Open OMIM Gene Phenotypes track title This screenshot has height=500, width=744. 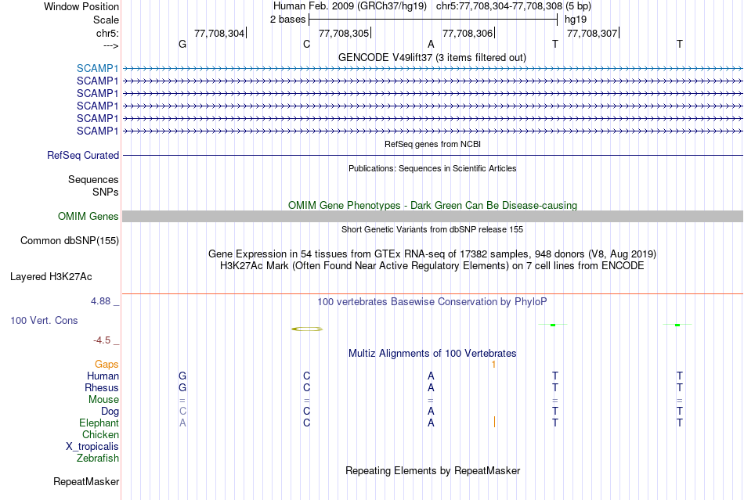pos(432,205)
